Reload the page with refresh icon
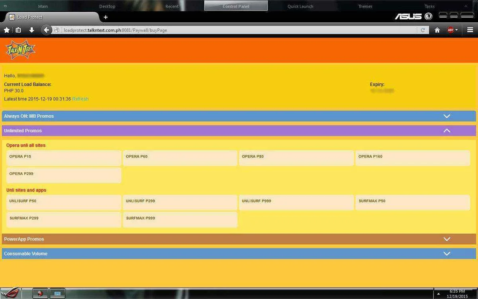The width and height of the screenshot is (478, 299). [x=423, y=30]
